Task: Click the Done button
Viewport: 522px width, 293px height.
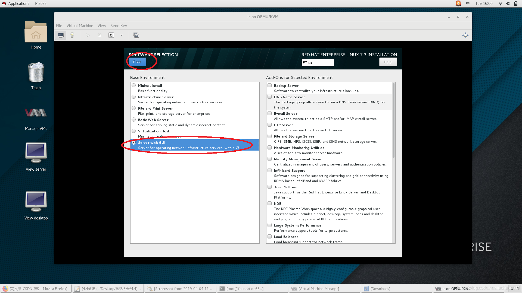Action: [x=137, y=62]
